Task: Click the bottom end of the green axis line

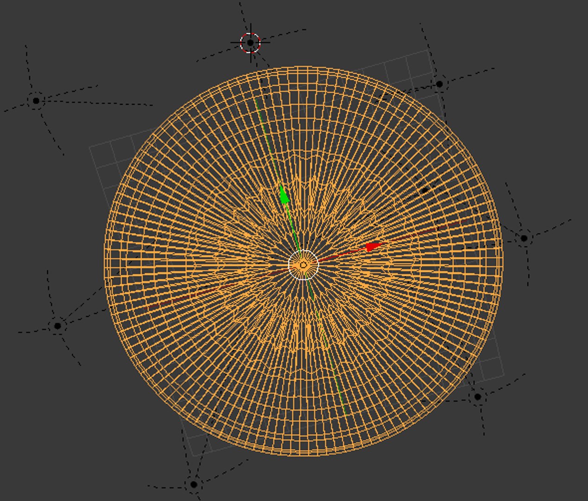Action: (x=346, y=414)
